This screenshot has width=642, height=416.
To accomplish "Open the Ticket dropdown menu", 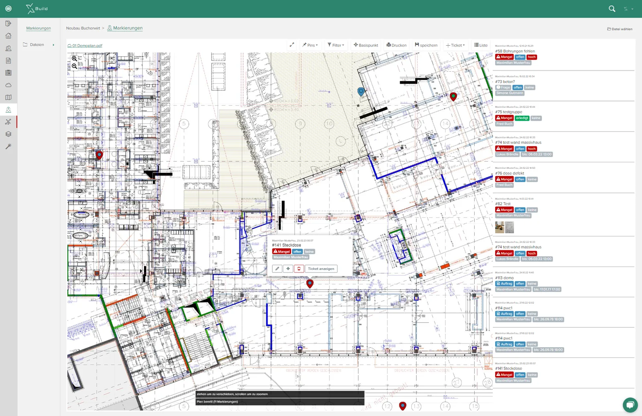I will click(455, 45).
